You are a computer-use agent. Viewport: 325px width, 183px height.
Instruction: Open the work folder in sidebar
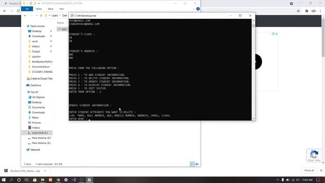point(35,41)
